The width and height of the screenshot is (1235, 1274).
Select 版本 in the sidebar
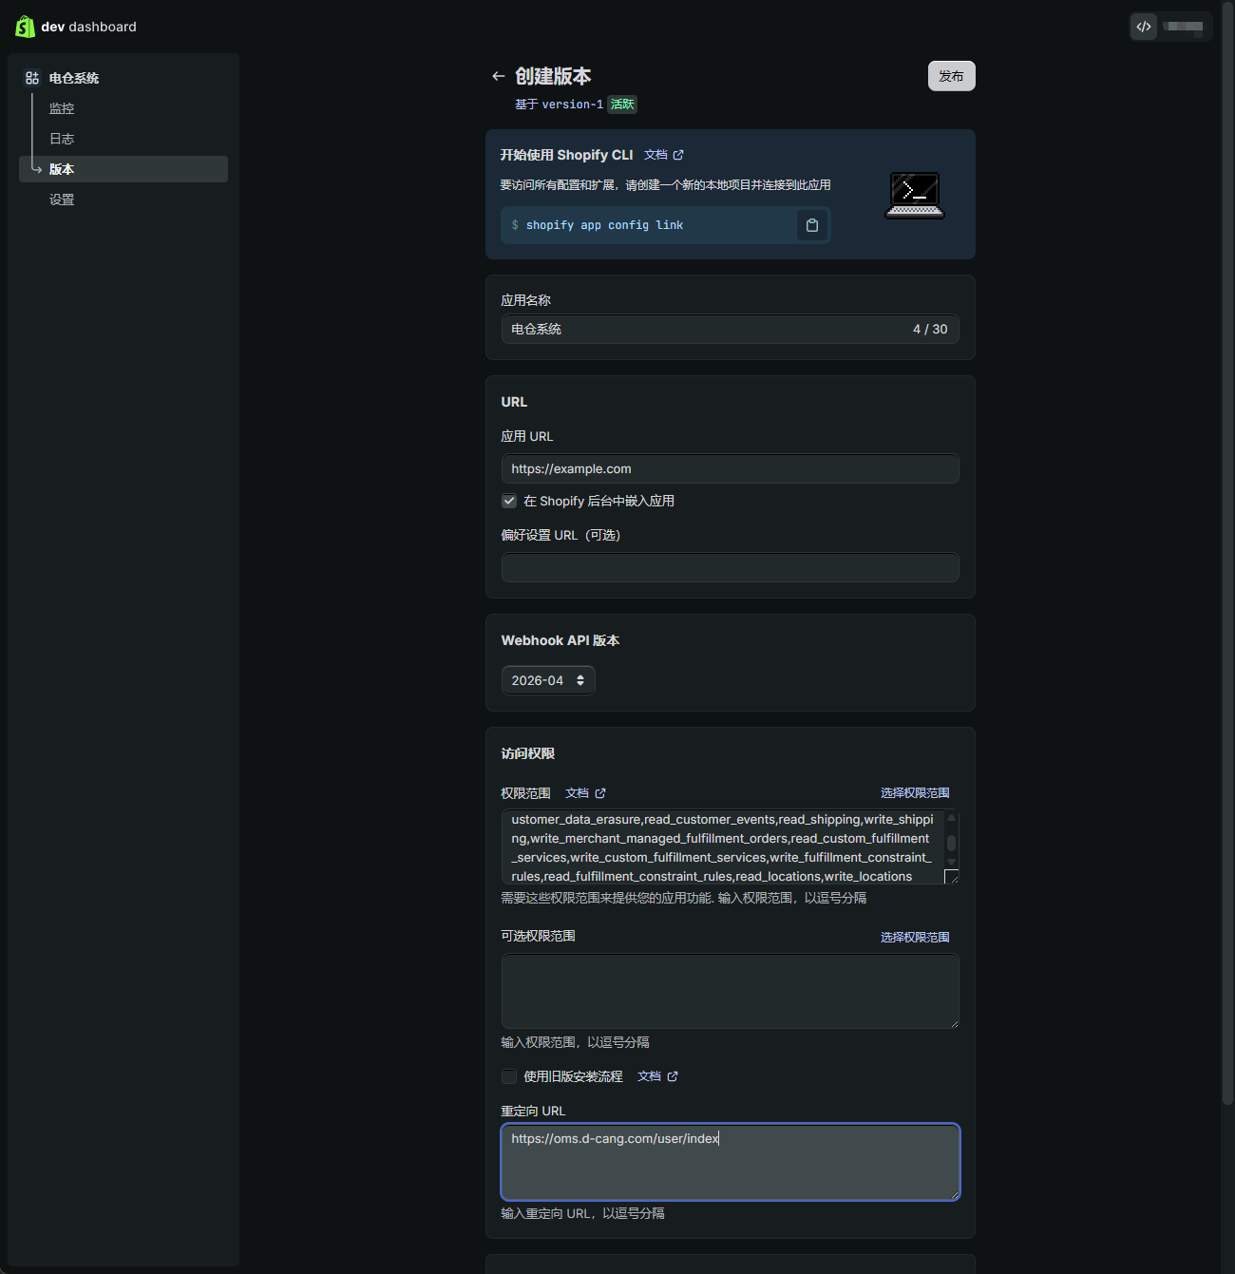[x=123, y=169]
